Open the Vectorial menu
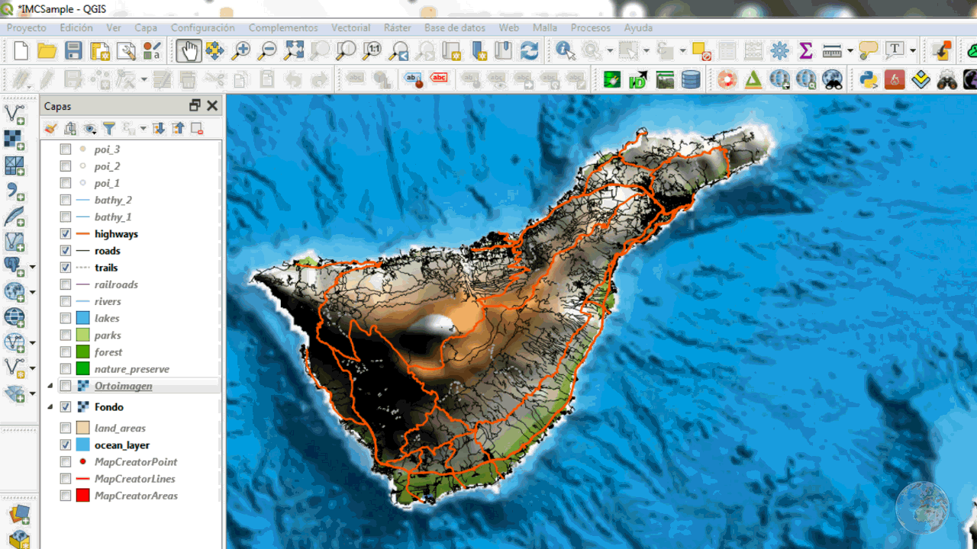Viewport: 977px width, 549px height. 350,27
